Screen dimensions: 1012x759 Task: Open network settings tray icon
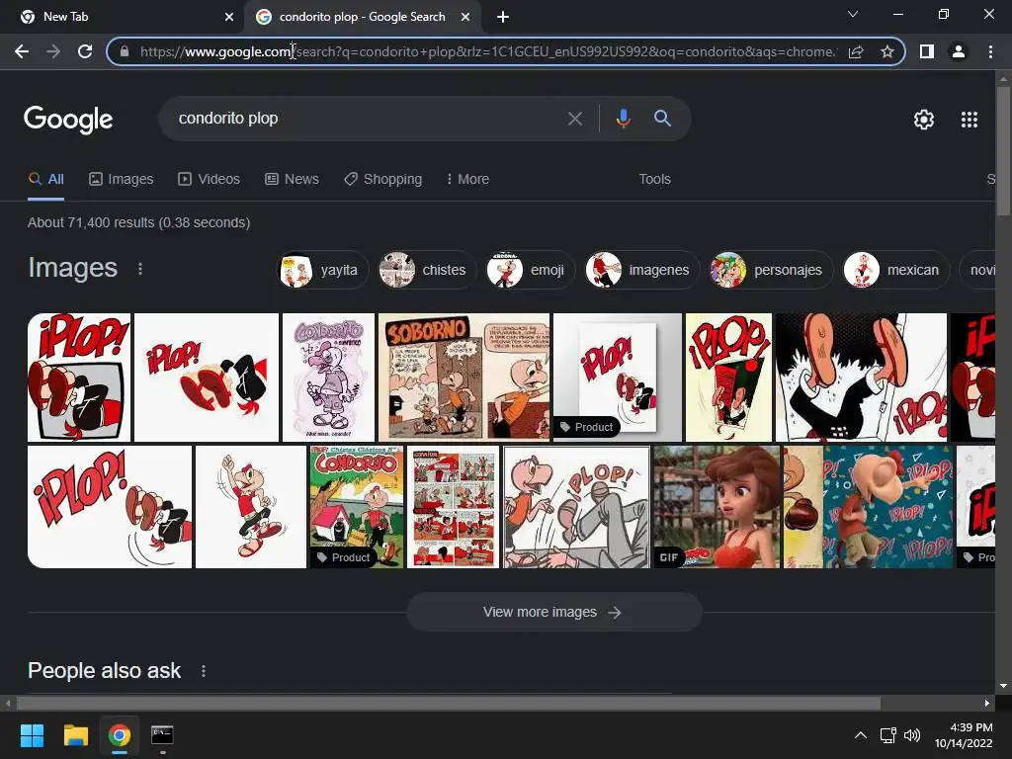888,735
